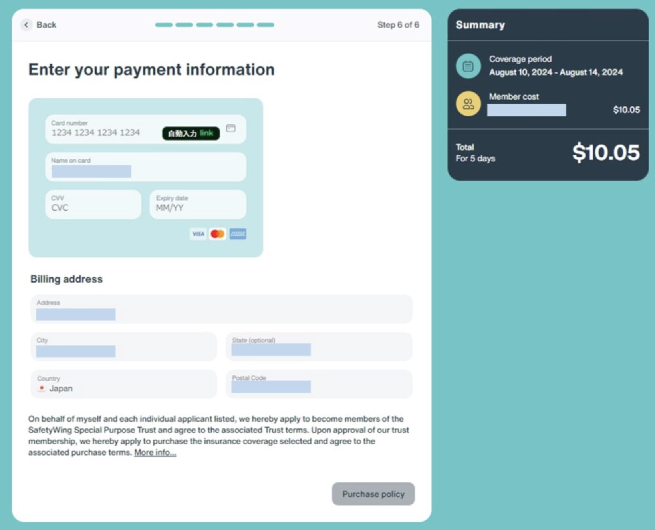Open the Country dropdown showing Japan
Image resolution: width=655 pixels, height=530 pixels.
(x=124, y=384)
